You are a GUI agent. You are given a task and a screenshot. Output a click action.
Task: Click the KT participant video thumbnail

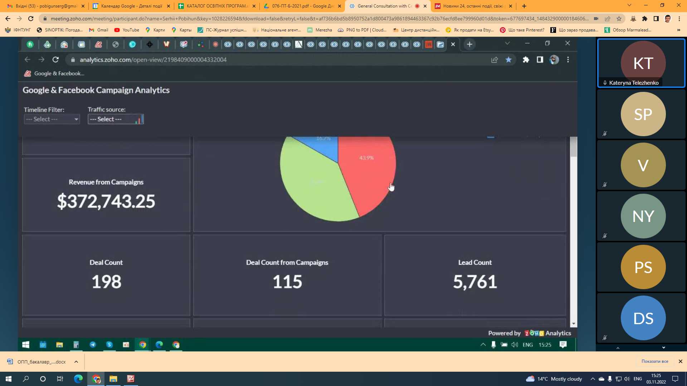tap(643, 63)
